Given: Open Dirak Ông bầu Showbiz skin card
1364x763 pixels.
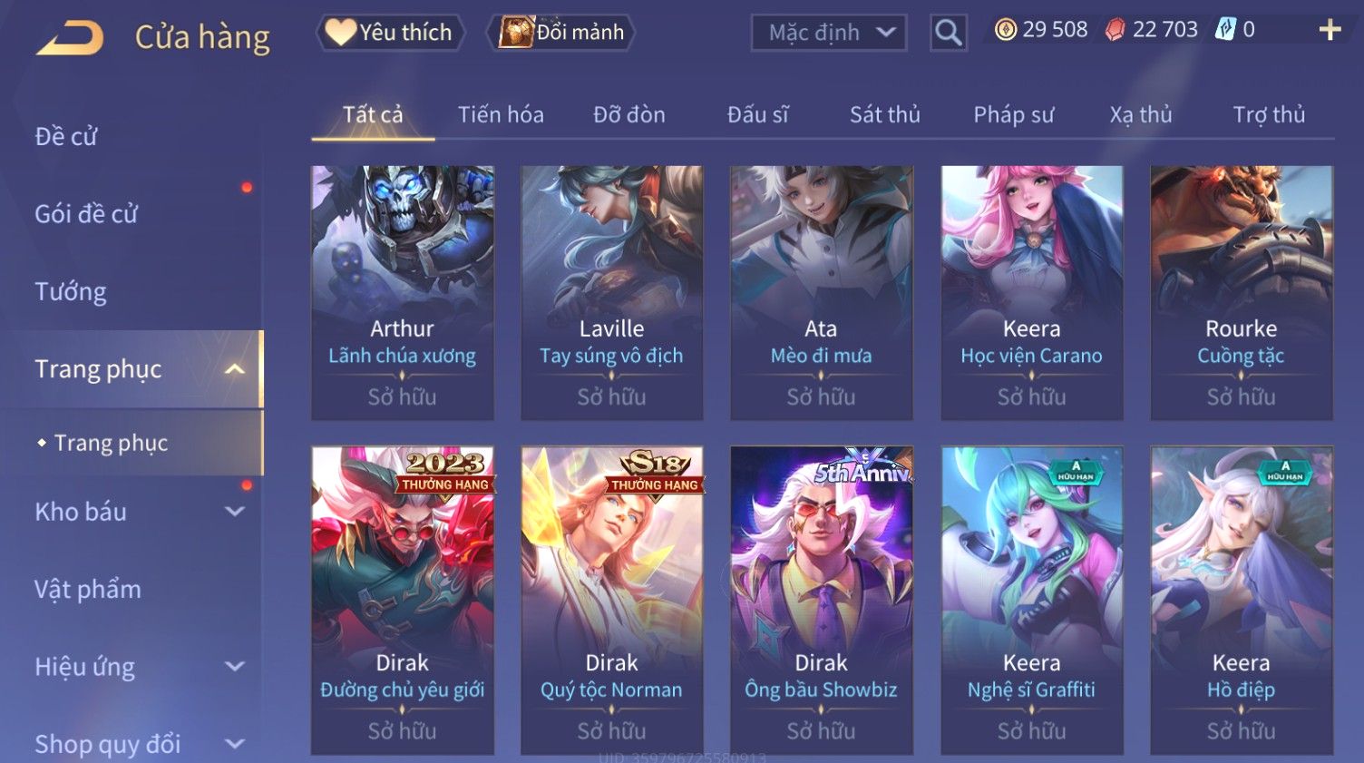Looking at the screenshot, I should pyautogui.click(x=822, y=600).
